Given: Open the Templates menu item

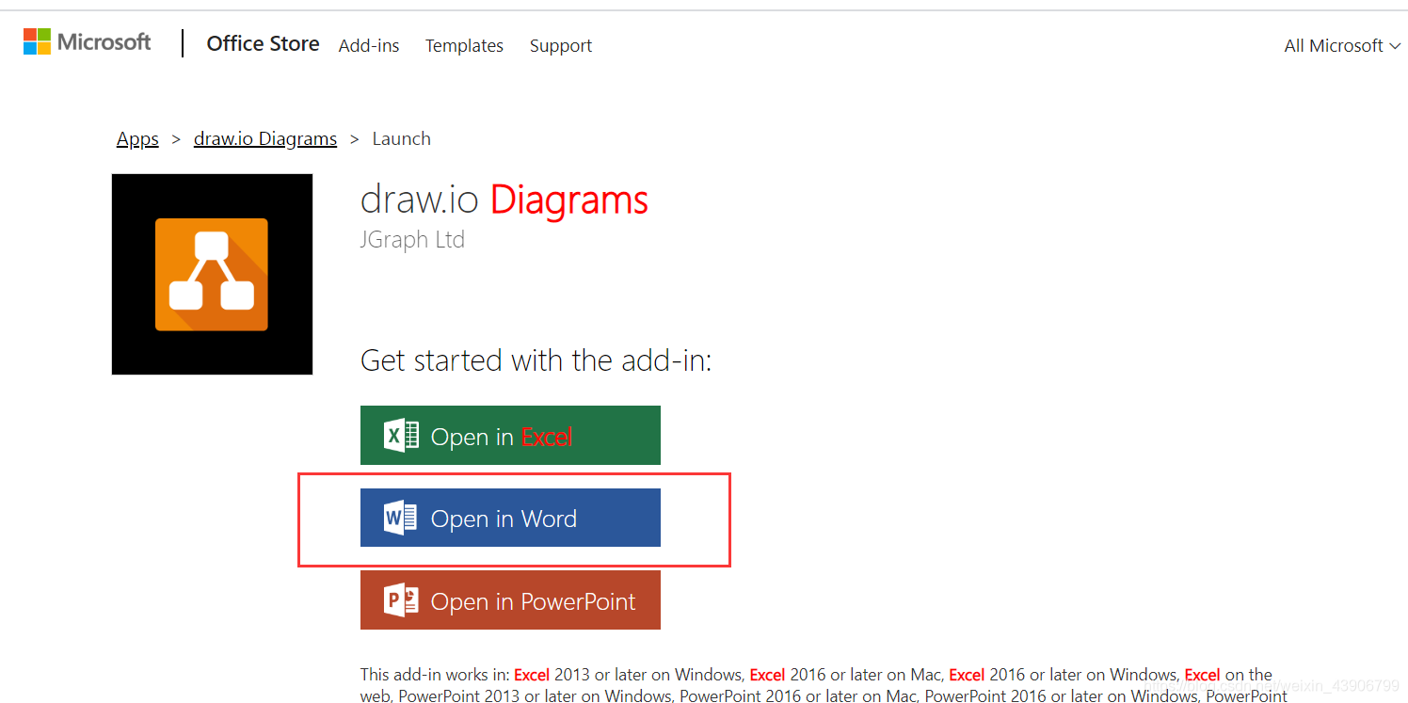Looking at the screenshot, I should (464, 45).
